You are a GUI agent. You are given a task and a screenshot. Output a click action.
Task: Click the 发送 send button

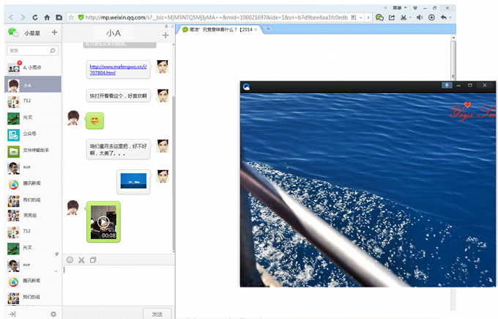click(157, 313)
